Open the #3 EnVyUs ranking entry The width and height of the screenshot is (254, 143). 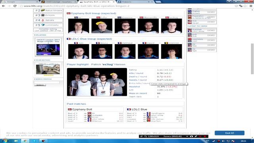(x=48, y=15)
